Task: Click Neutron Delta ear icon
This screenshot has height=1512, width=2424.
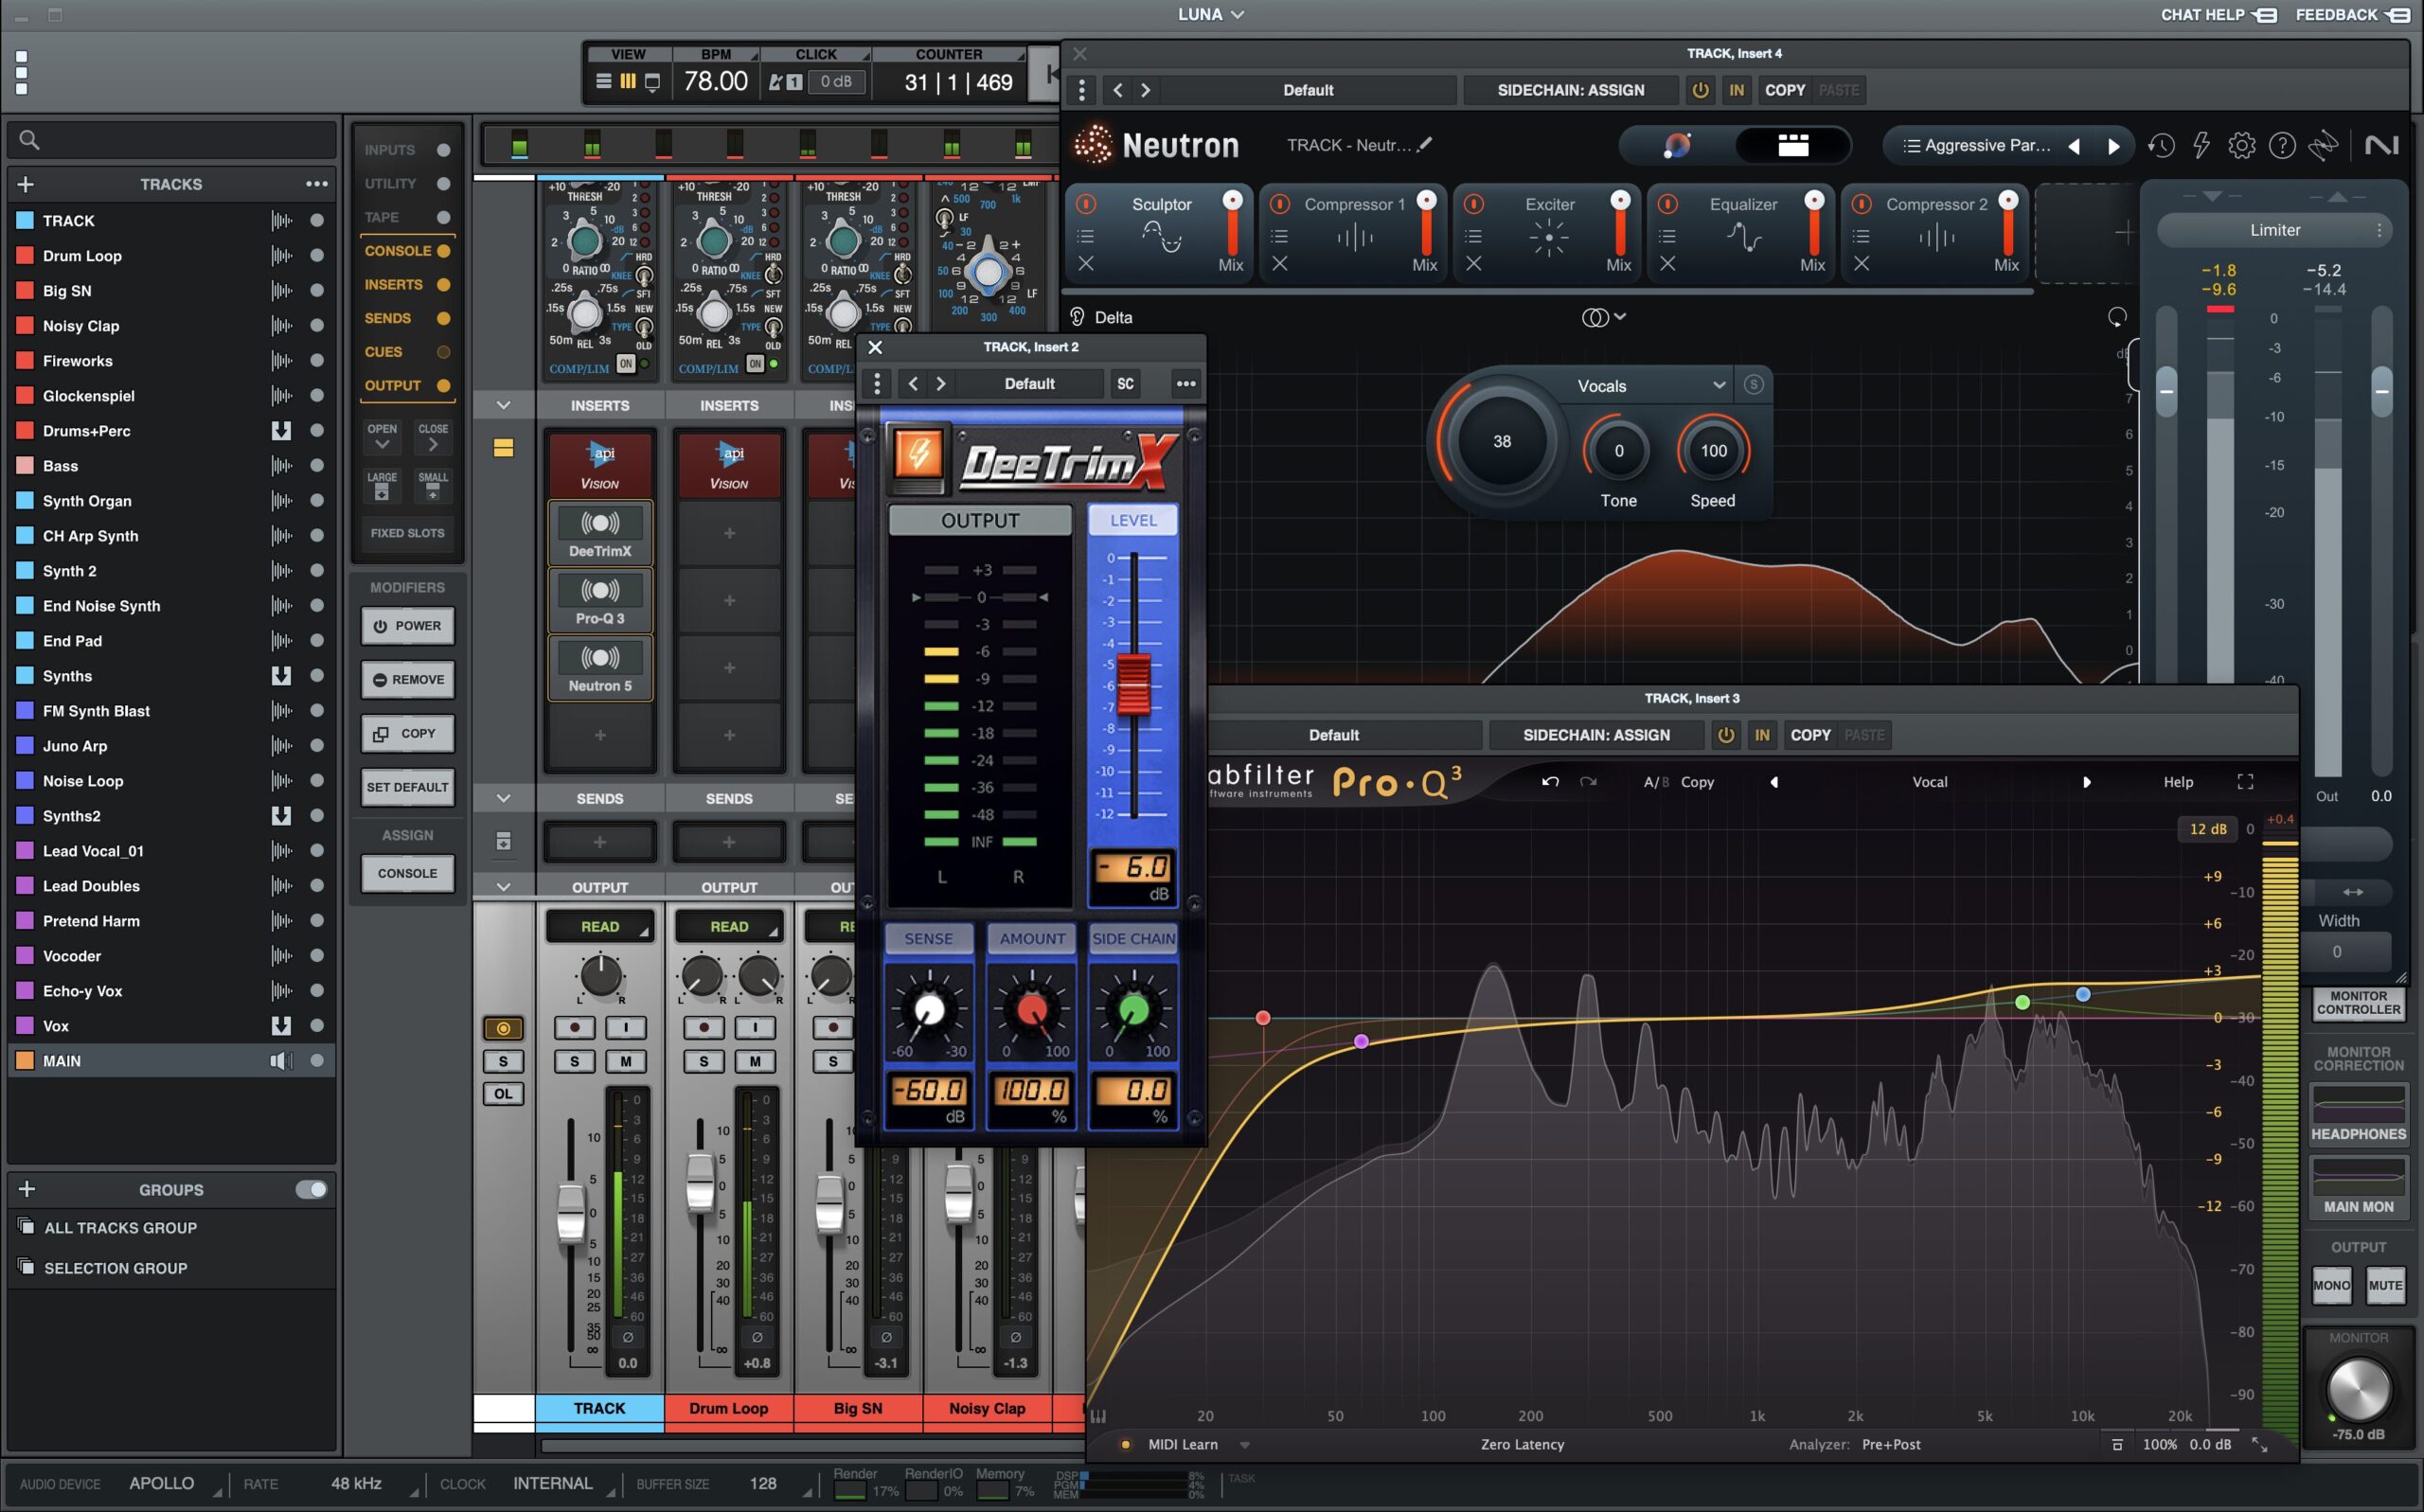Action: pyautogui.click(x=1077, y=317)
